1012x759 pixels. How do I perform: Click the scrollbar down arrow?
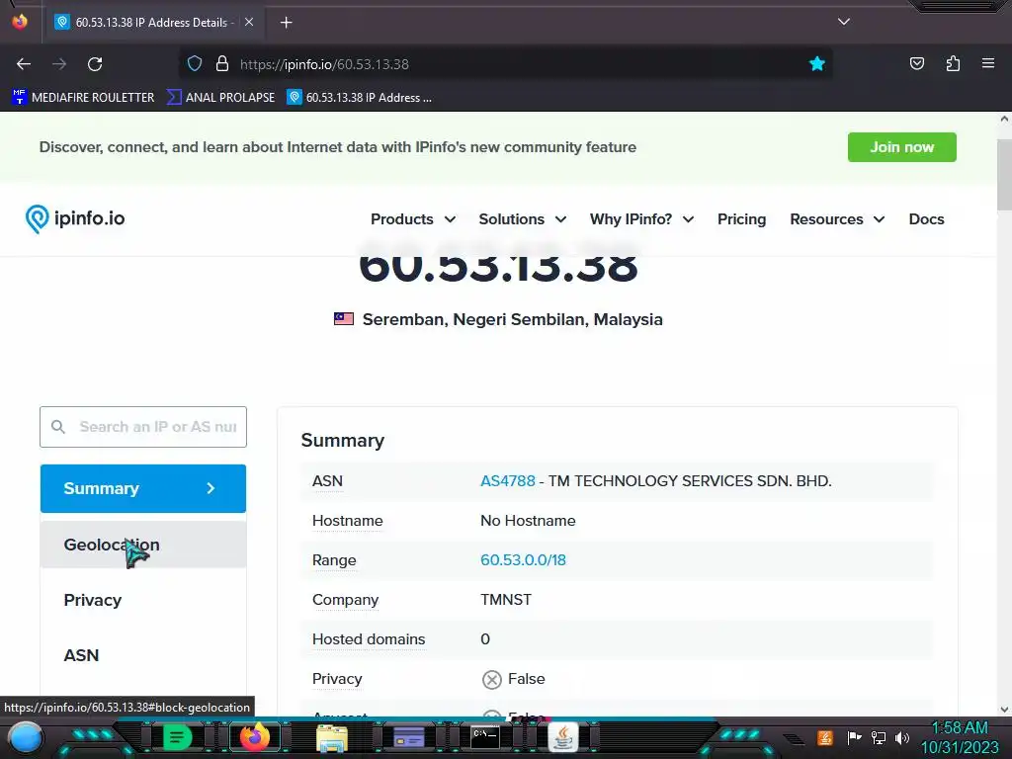tap(1004, 710)
